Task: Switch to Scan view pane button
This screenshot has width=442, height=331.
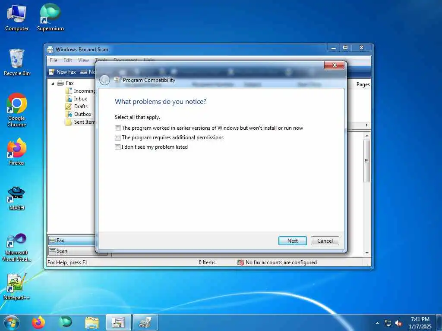Action: (x=72, y=251)
